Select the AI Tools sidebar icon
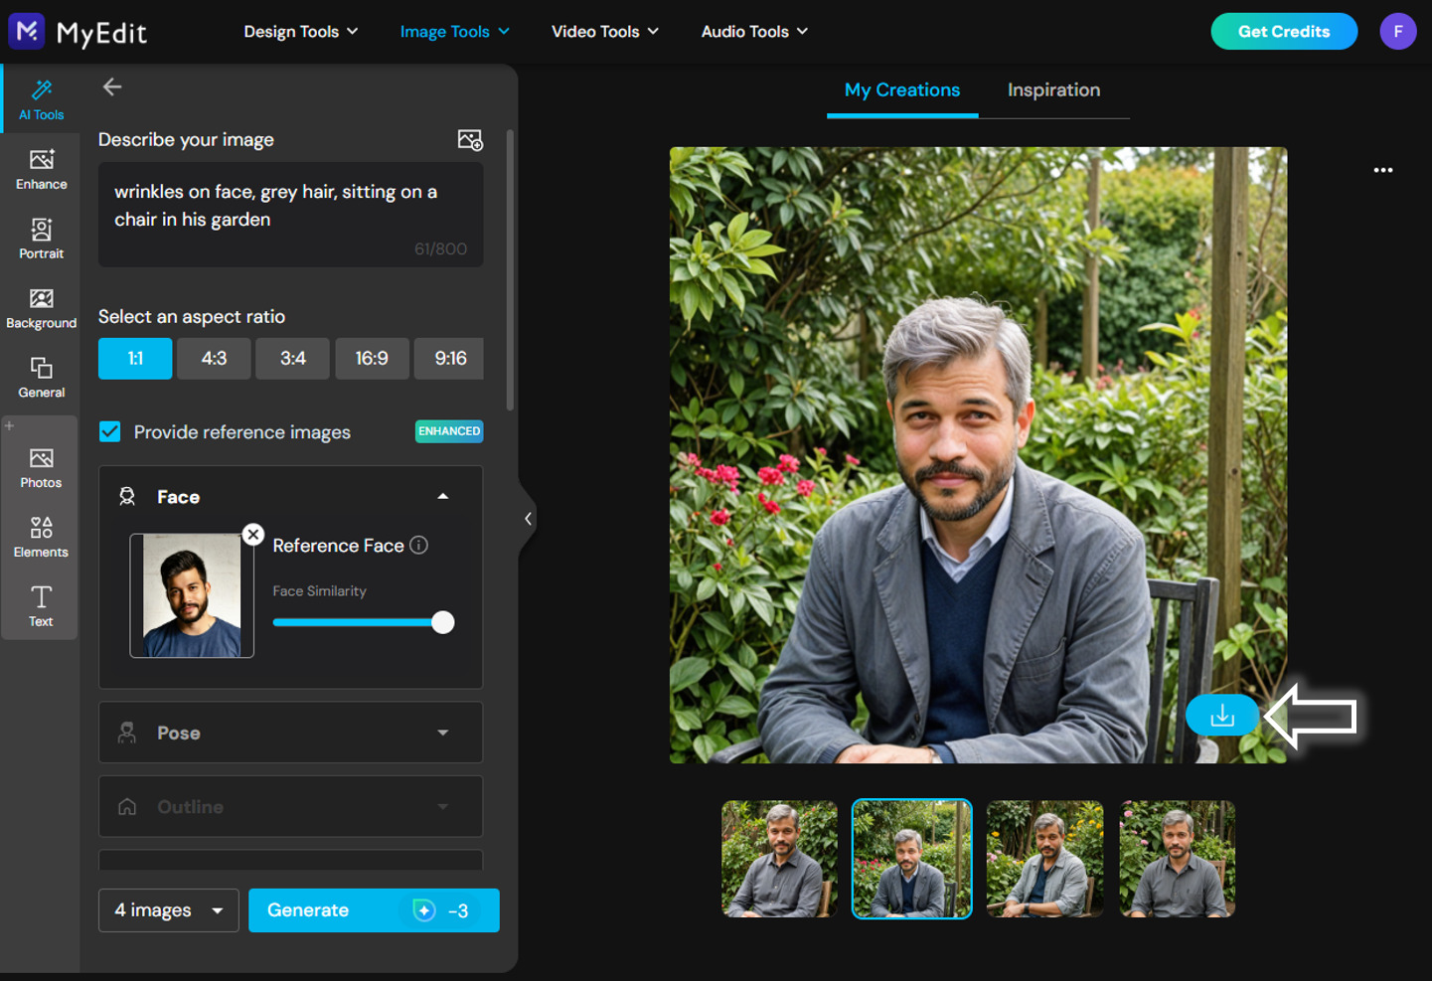The image size is (1432, 981). tap(41, 98)
